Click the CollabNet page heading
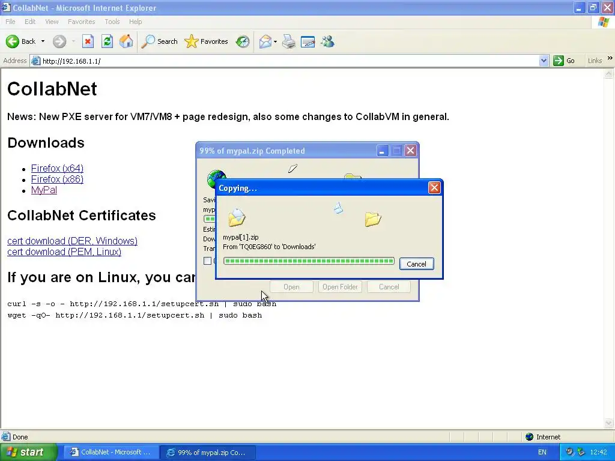Screen dimensions: 615x461 (52, 89)
